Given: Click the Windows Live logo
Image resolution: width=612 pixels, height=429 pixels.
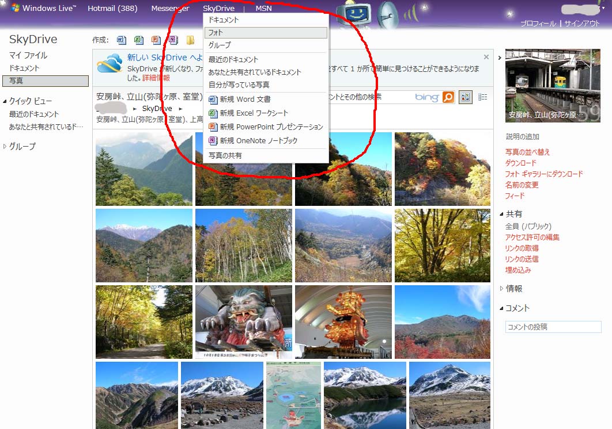Looking at the screenshot, I should tap(44, 9).
